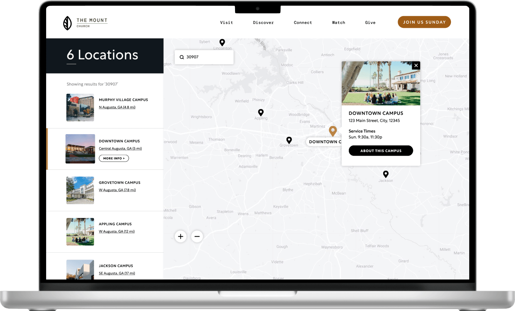Screen dimensions: 515x311
Task: Click the popup campus photo
Action: tap(381, 83)
